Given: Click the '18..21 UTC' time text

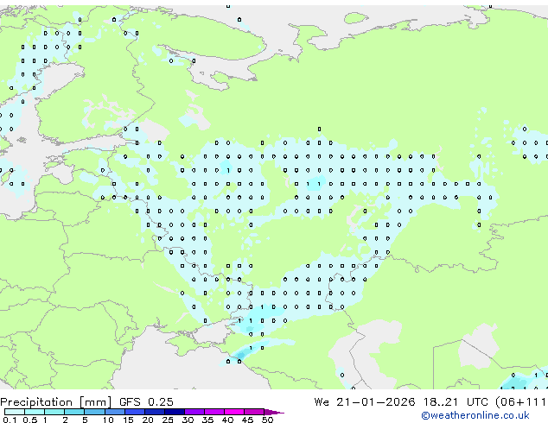Looking at the screenshot, I should tap(458, 402).
